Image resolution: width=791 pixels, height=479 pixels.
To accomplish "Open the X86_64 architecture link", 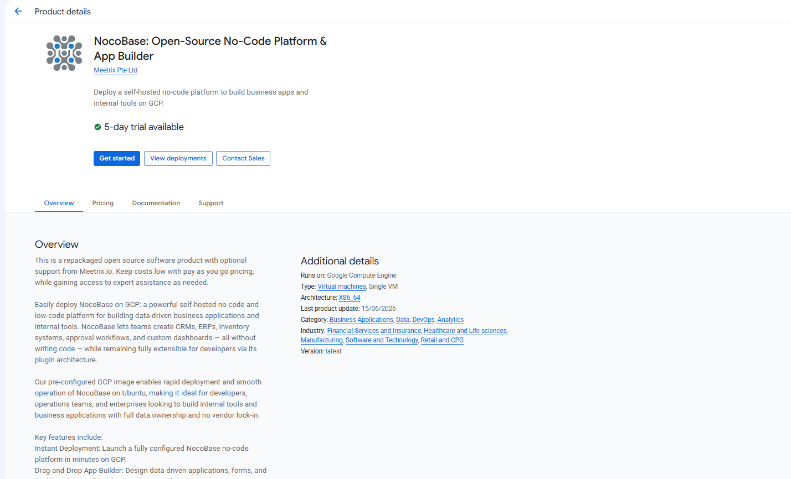I will [350, 298].
